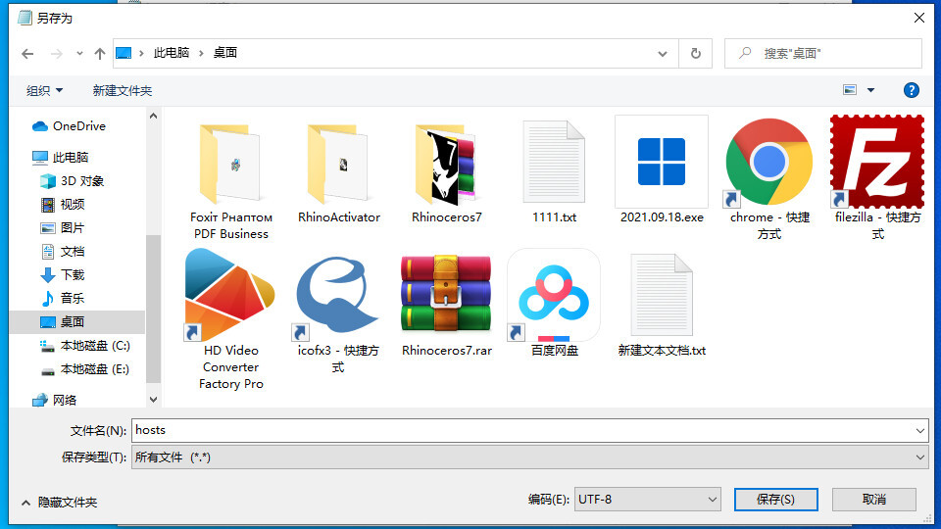941x529 pixels.
Task: Open the 组织 menu
Action: pos(44,90)
